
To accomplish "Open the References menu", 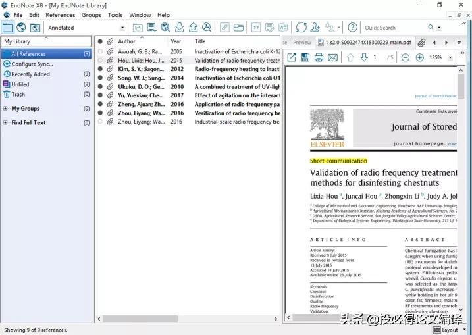I will 60,15.
